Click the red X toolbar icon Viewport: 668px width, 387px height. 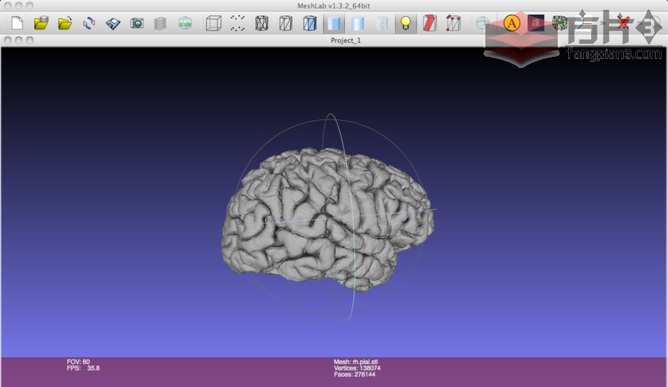[x=623, y=22]
